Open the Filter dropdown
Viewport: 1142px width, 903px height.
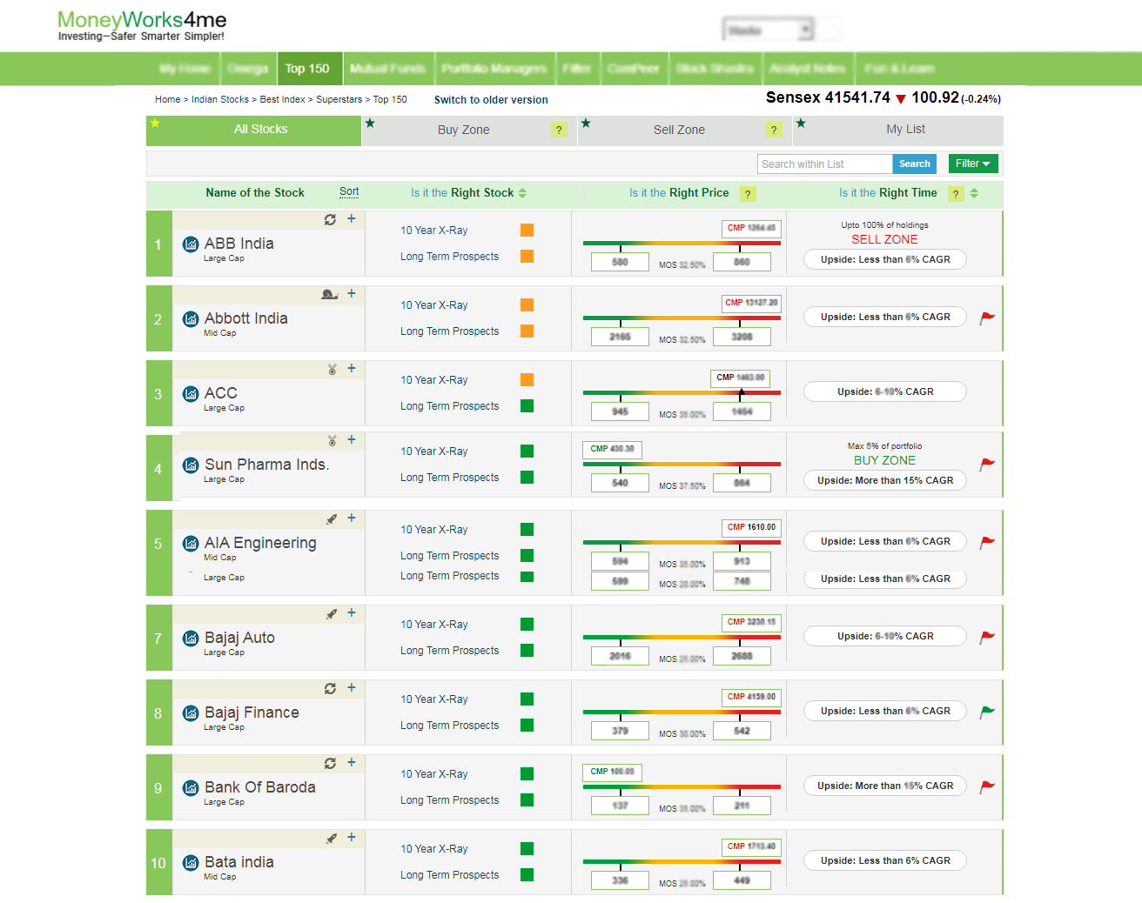(972, 164)
